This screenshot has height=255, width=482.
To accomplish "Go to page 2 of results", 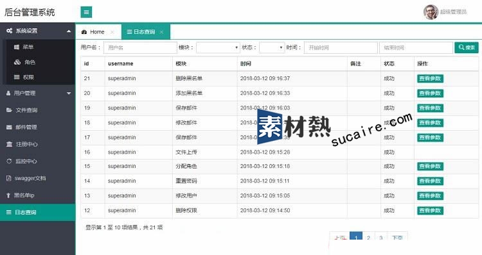I will [x=368, y=236].
